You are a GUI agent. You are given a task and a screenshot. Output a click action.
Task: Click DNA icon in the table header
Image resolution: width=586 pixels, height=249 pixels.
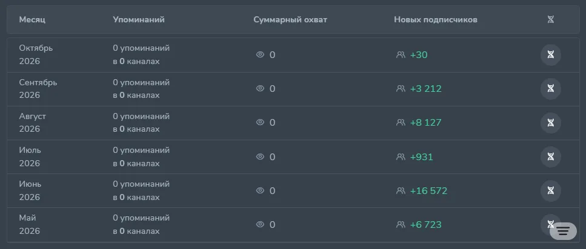tap(550, 20)
